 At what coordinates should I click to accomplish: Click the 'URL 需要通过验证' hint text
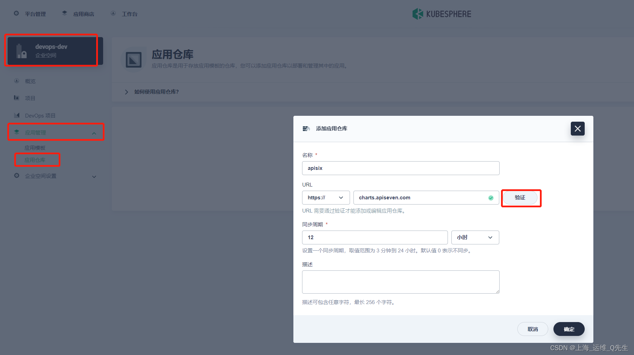[x=354, y=211]
